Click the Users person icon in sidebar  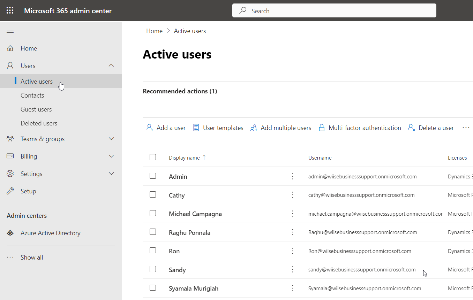click(x=10, y=66)
